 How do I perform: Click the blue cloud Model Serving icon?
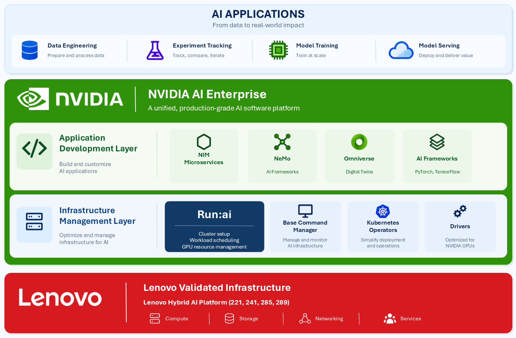tap(401, 50)
